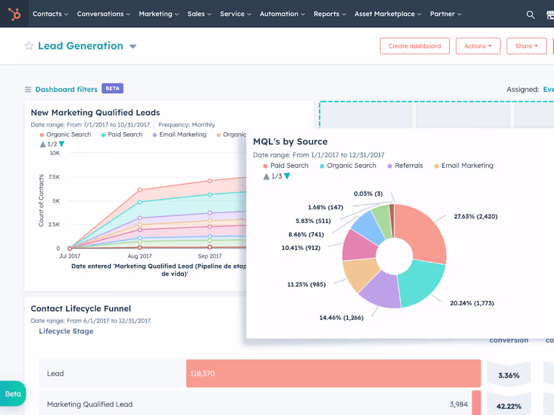Viewport: 554px width, 415px height.
Task: Expand the Lead Generation dashboard dropdown
Action: [x=132, y=46]
